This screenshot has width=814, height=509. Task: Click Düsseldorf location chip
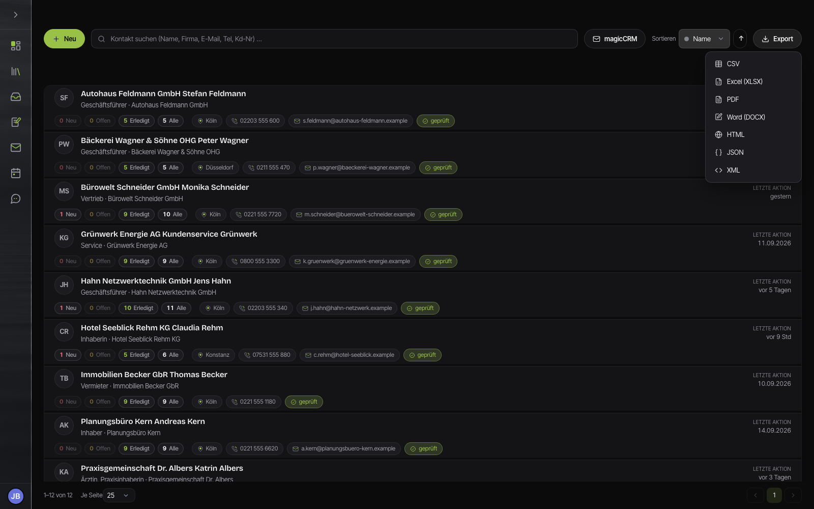tap(215, 167)
